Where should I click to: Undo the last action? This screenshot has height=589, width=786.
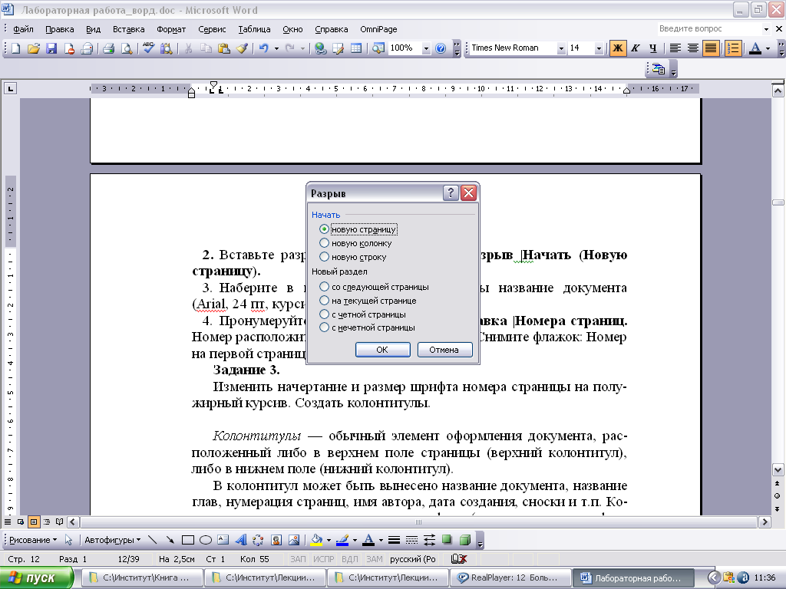264,48
